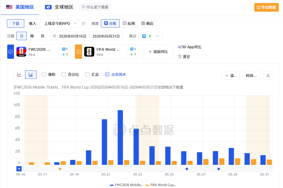Select the 收入 metric tab

tap(33, 23)
